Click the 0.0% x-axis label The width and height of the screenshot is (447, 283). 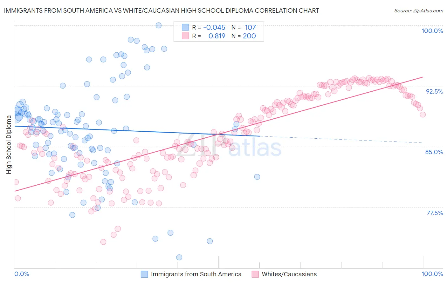point(22,274)
